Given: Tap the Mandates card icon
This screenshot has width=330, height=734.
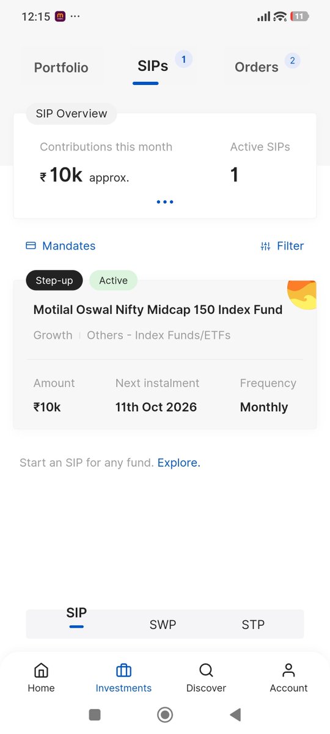Looking at the screenshot, I should [31, 246].
